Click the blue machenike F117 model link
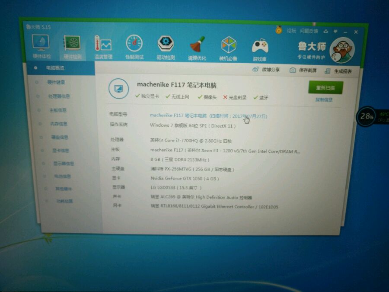The width and height of the screenshot is (389, 292). point(208,116)
